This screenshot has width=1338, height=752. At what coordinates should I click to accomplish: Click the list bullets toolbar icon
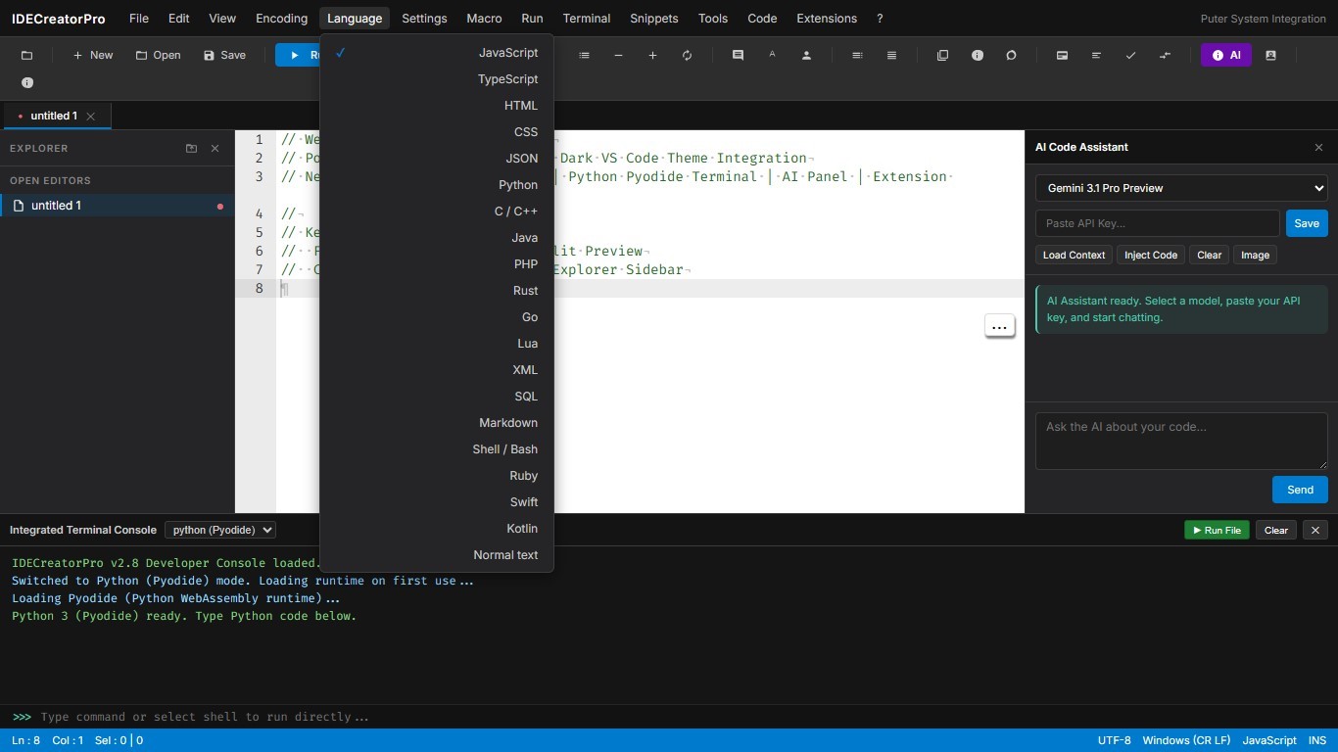(x=585, y=56)
